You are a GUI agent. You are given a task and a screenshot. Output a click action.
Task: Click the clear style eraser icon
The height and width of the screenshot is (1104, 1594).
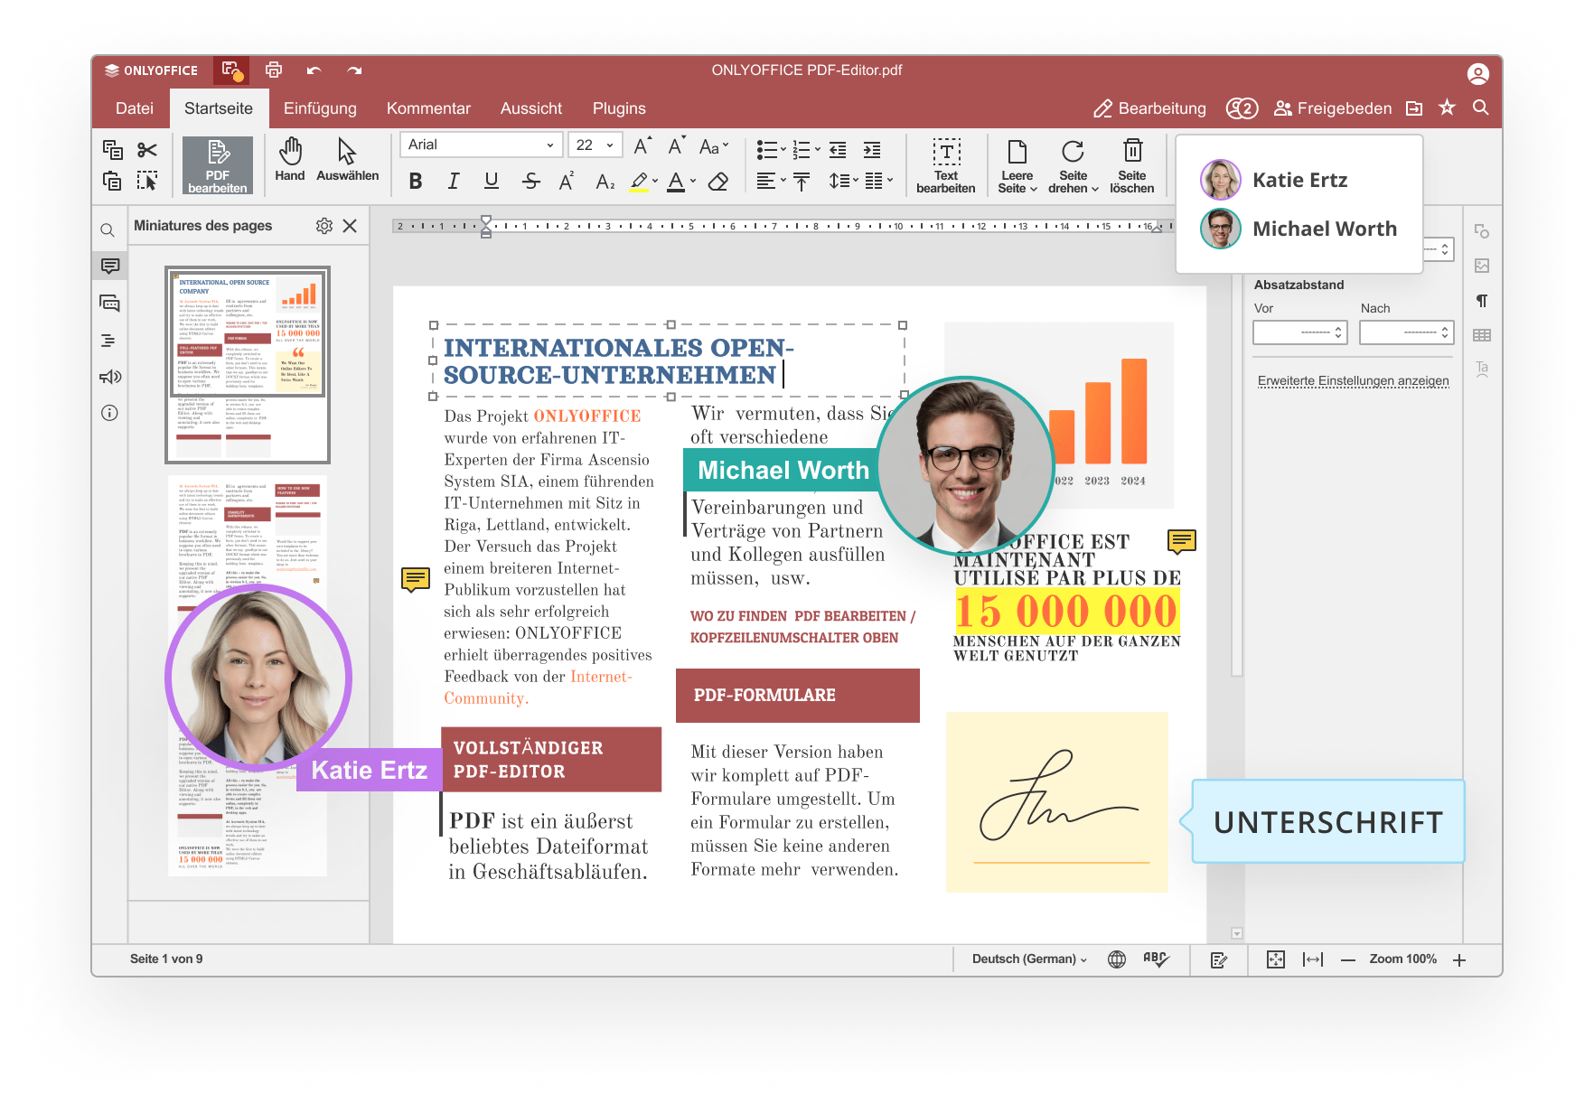(718, 182)
